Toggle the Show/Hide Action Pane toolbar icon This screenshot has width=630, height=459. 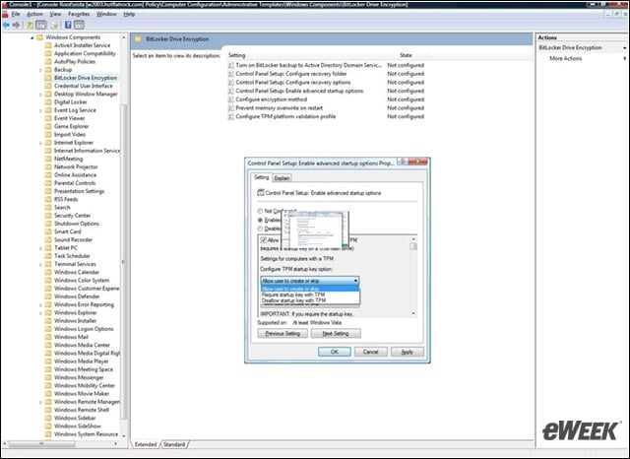tap(79, 25)
